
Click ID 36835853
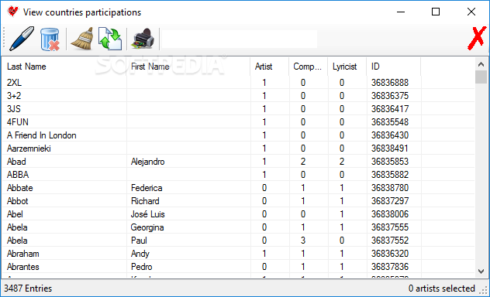click(x=390, y=162)
